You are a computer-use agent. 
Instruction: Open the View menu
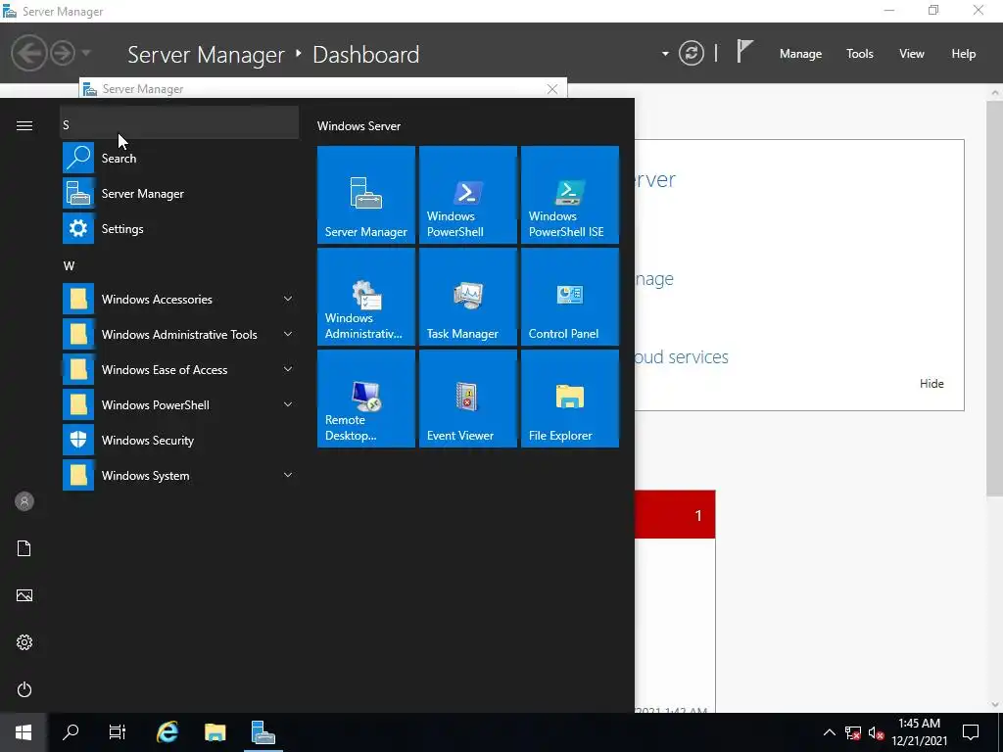coord(912,54)
